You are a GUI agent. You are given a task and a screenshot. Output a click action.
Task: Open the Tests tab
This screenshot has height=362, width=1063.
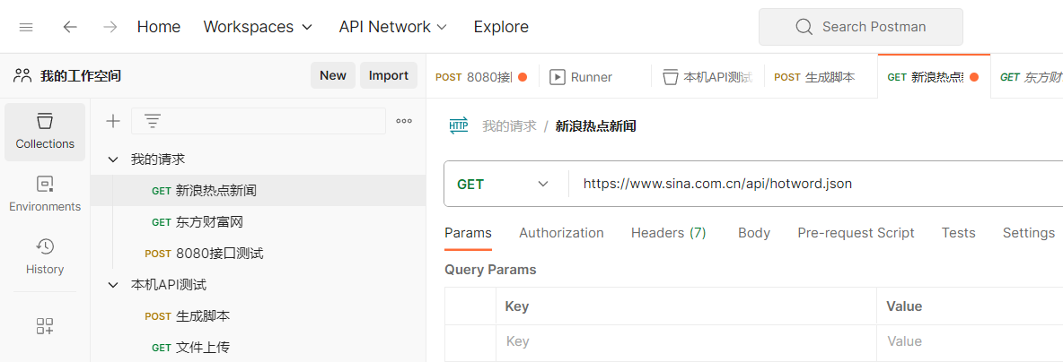point(958,234)
